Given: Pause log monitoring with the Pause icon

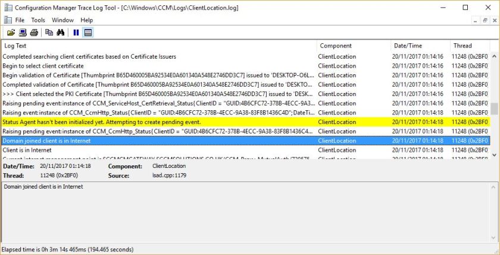Looking at the screenshot, I should 76,33.
